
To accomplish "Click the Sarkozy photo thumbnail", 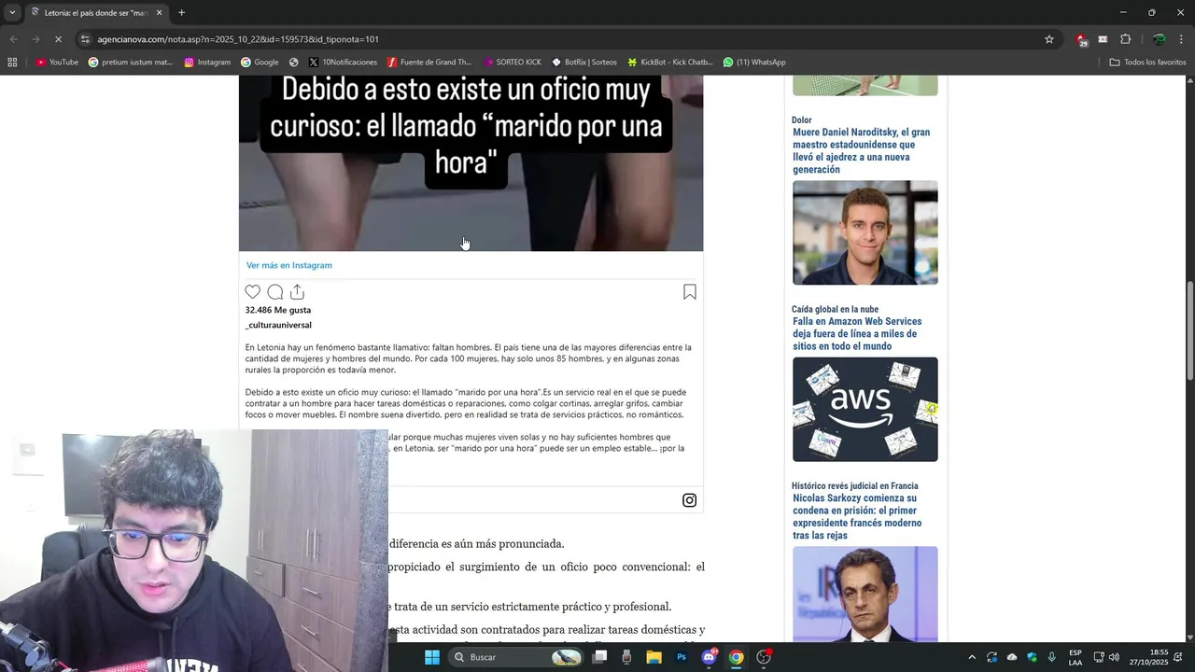I will click(865, 594).
